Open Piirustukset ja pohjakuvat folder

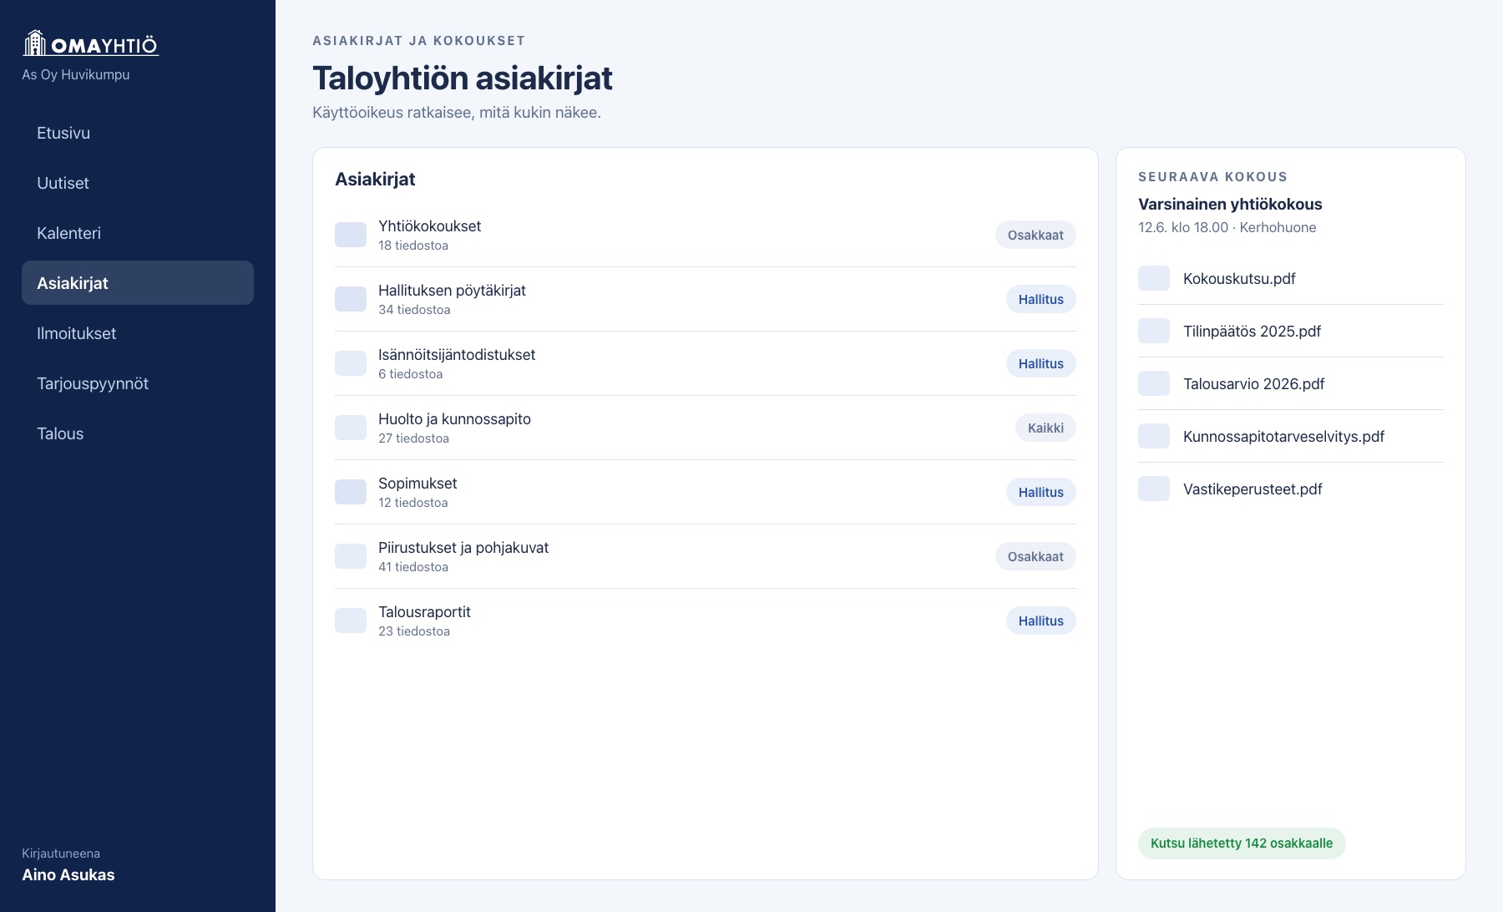coord(706,556)
